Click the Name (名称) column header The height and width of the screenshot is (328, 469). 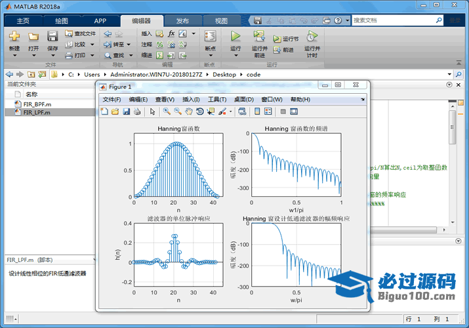[31, 94]
